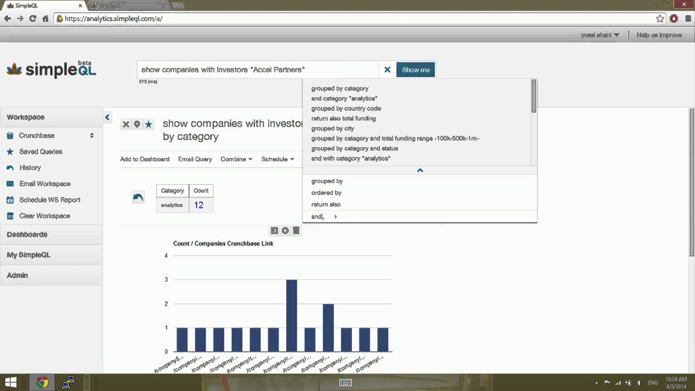The height and width of the screenshot is (391, 695).
Task: Click the Show me button
Action: click(415, 70)
